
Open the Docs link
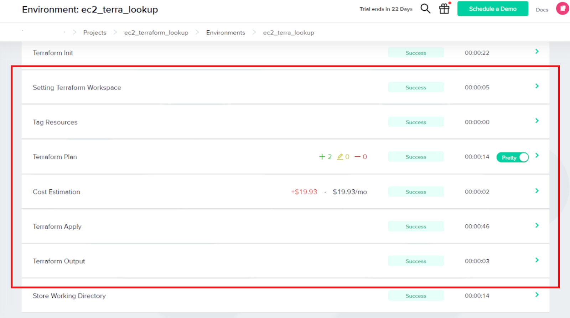(542, 10)
